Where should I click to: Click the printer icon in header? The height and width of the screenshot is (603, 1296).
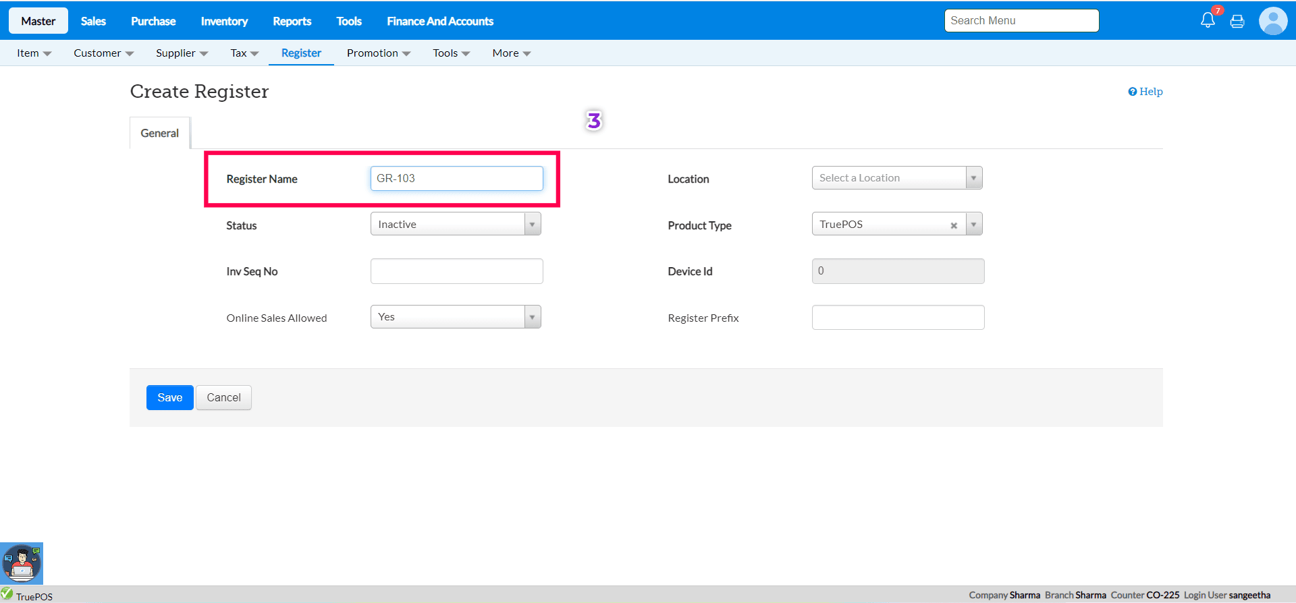coord(1237,22)
